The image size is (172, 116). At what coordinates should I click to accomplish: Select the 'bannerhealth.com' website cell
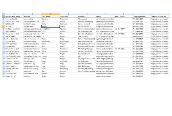32,74
